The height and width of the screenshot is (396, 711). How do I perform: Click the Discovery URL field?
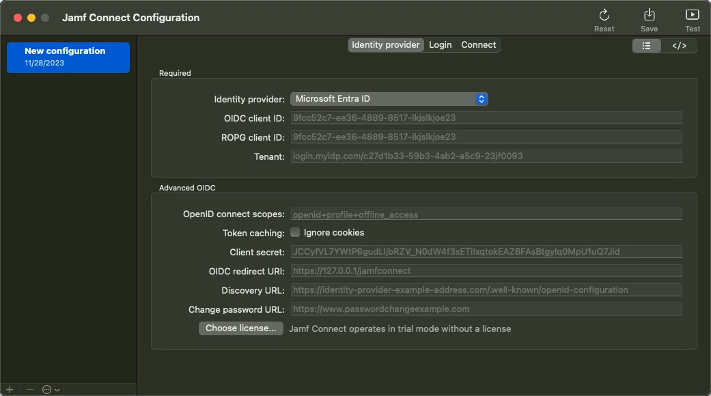[x=486, y=289]
